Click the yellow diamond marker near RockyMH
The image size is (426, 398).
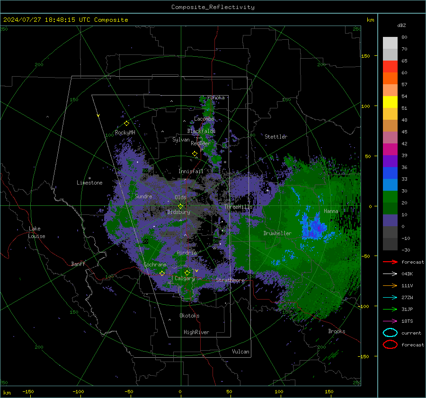[x=126, y=124]
